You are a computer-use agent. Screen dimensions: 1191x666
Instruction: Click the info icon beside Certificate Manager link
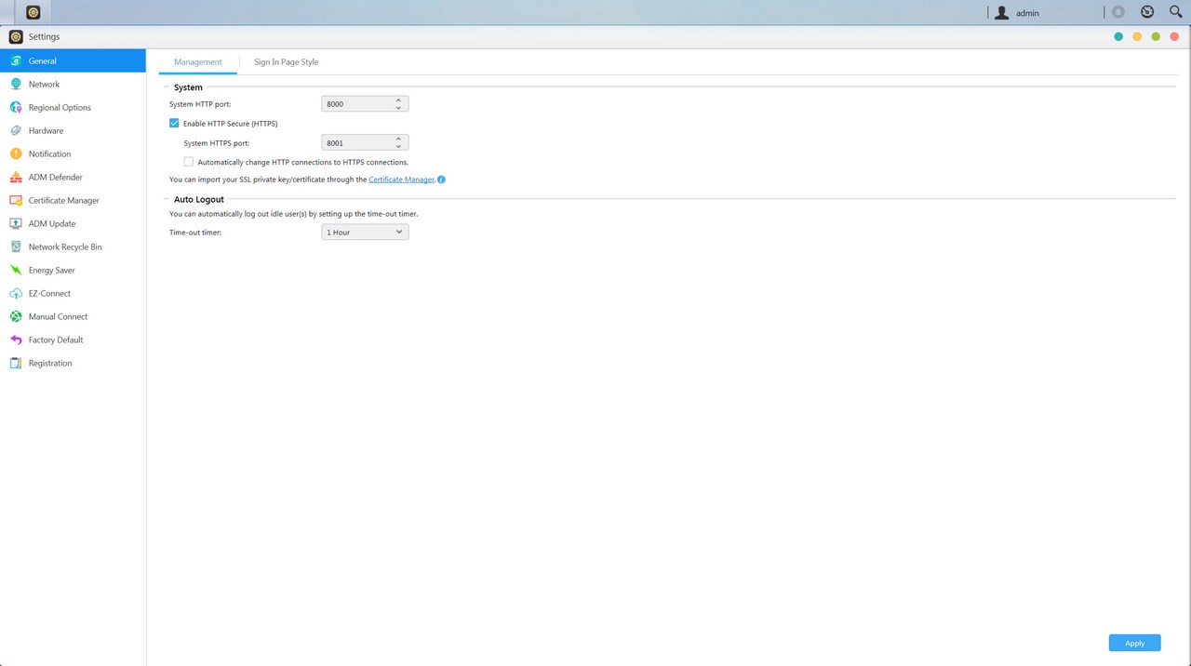(441, 180)
